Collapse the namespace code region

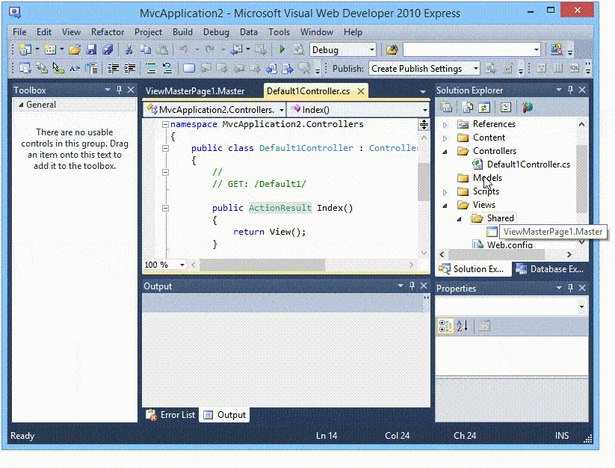pyautogui.click(x=165, y=124)
